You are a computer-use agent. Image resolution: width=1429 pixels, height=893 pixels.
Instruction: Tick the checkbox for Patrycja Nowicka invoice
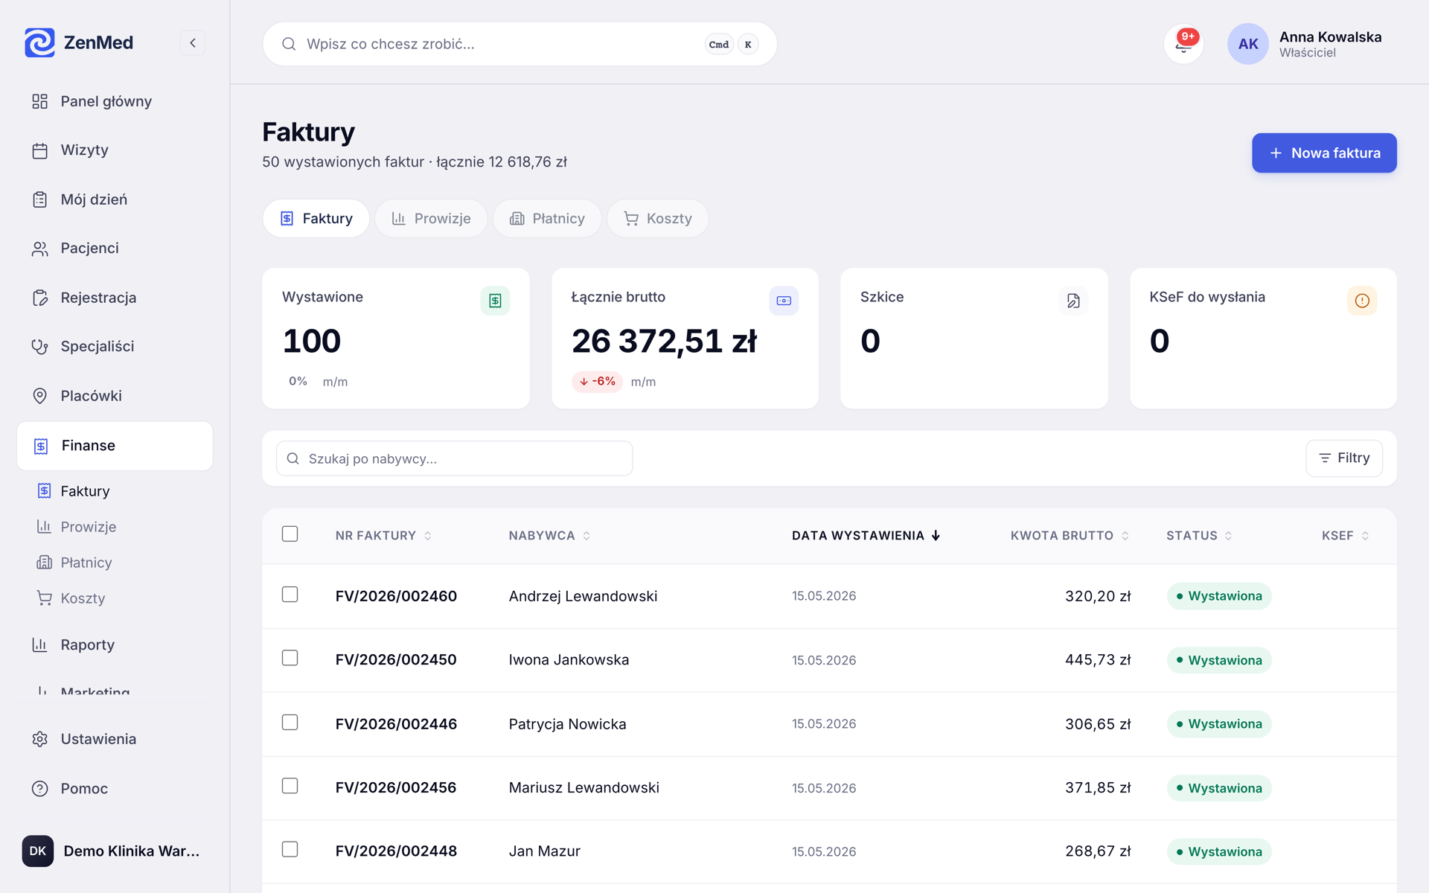tap(290, 723)
